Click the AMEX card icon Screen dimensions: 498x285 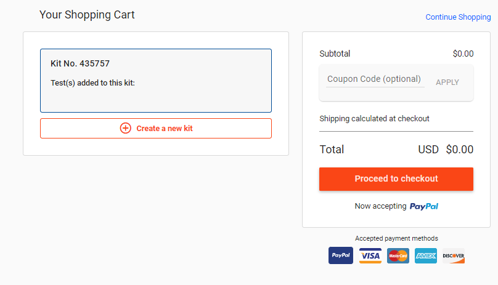tap(426, 255)
